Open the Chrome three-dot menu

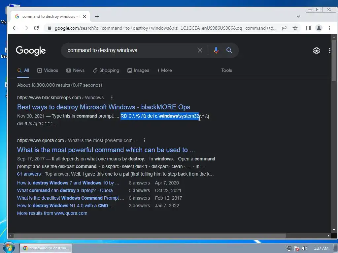pyautogui.click(x=329, y=28)
